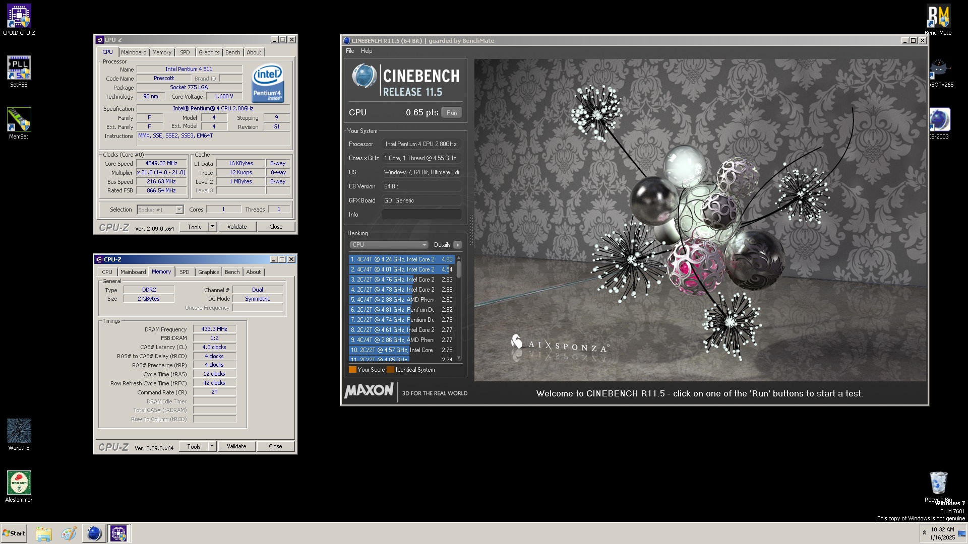Click the Paint taskbar icon
The height and width of the screenshot is (544, 968).
(x=69, y=533)
